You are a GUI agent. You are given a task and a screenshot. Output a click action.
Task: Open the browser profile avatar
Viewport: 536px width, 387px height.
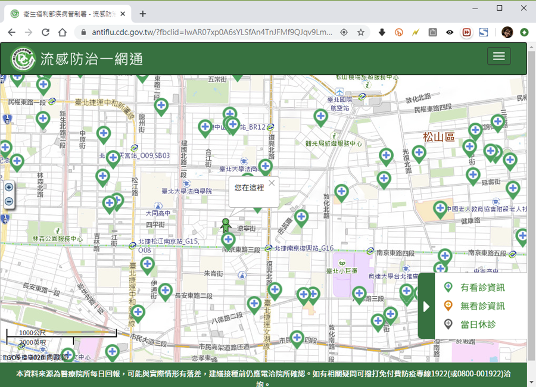(x=507, y=32)
